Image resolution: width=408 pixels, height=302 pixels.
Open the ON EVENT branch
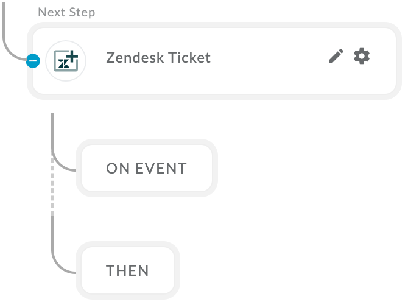(x=147, y=168)
